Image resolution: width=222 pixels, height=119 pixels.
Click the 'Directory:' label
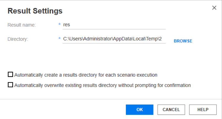[x=18, y=39]
